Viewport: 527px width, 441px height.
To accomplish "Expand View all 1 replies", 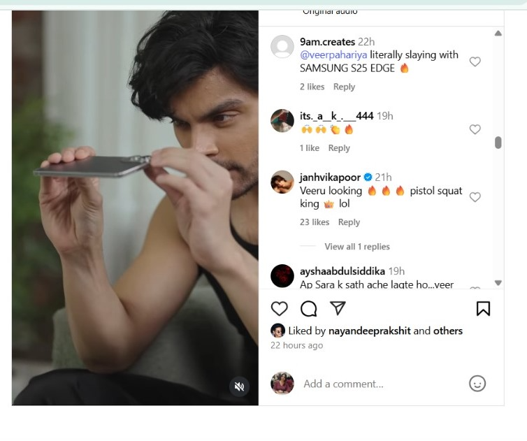I will click(x=357, y=247).
